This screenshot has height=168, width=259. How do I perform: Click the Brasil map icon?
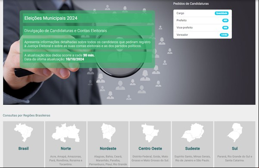tap(23, 133)
